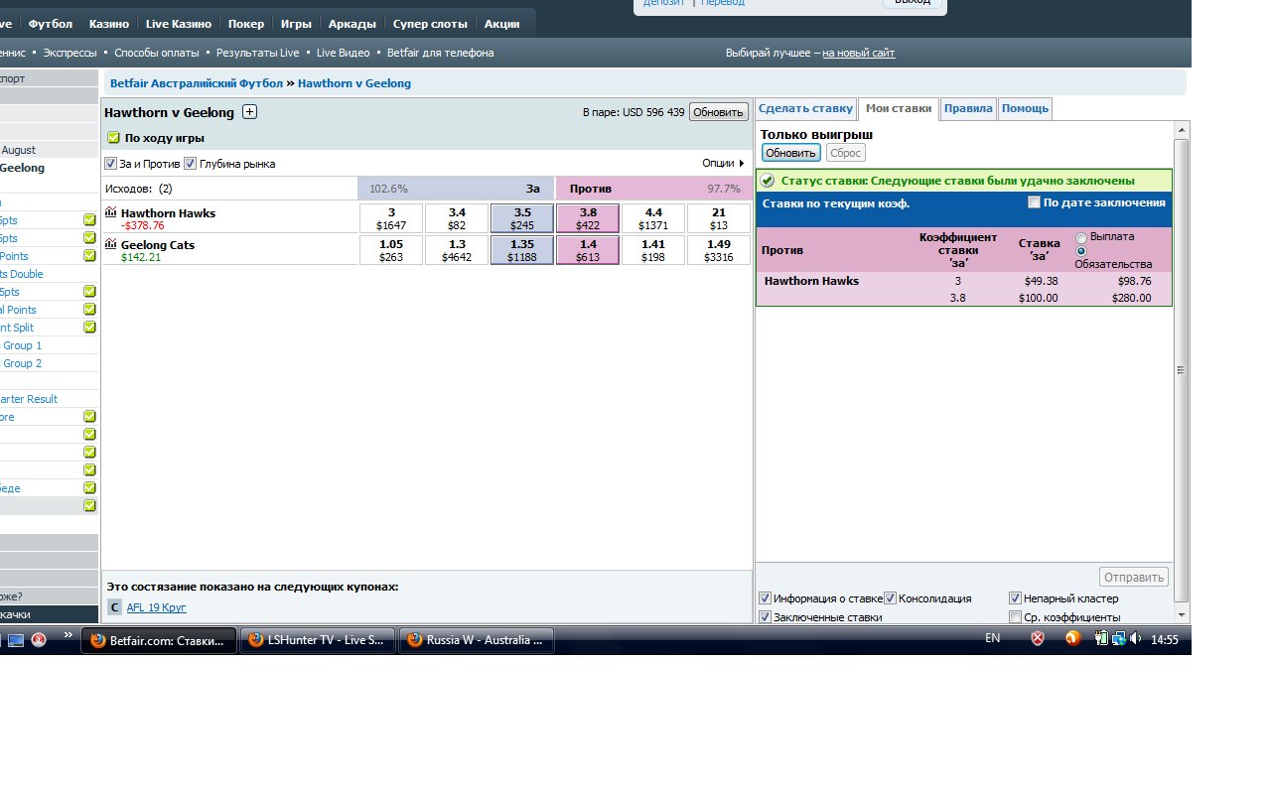Image resolution: width=1271 pixels, height=794 pixels.
Task: Click the green check icon in the беде row
Action: click(89, 488)
